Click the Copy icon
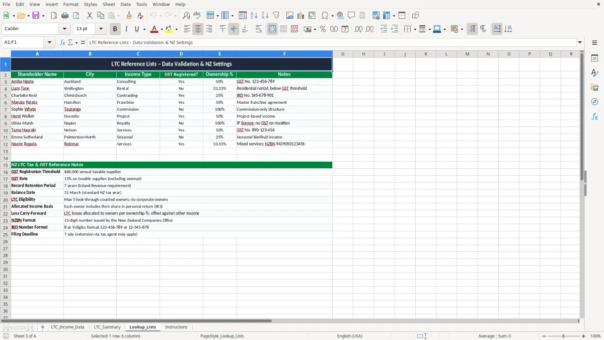604x340 pixels. (101, 16)
